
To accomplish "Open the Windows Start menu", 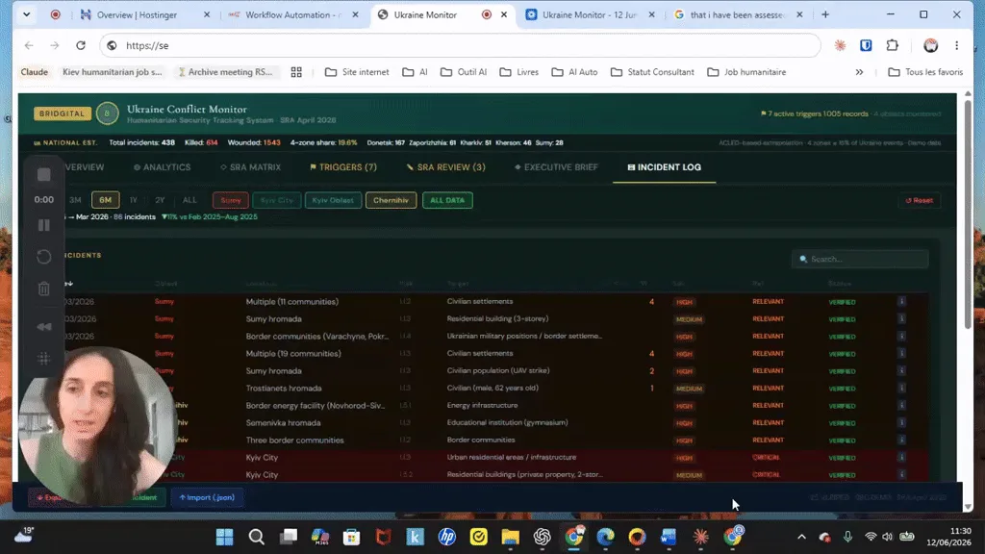I will pyautogui.click(x=224, y=537).
